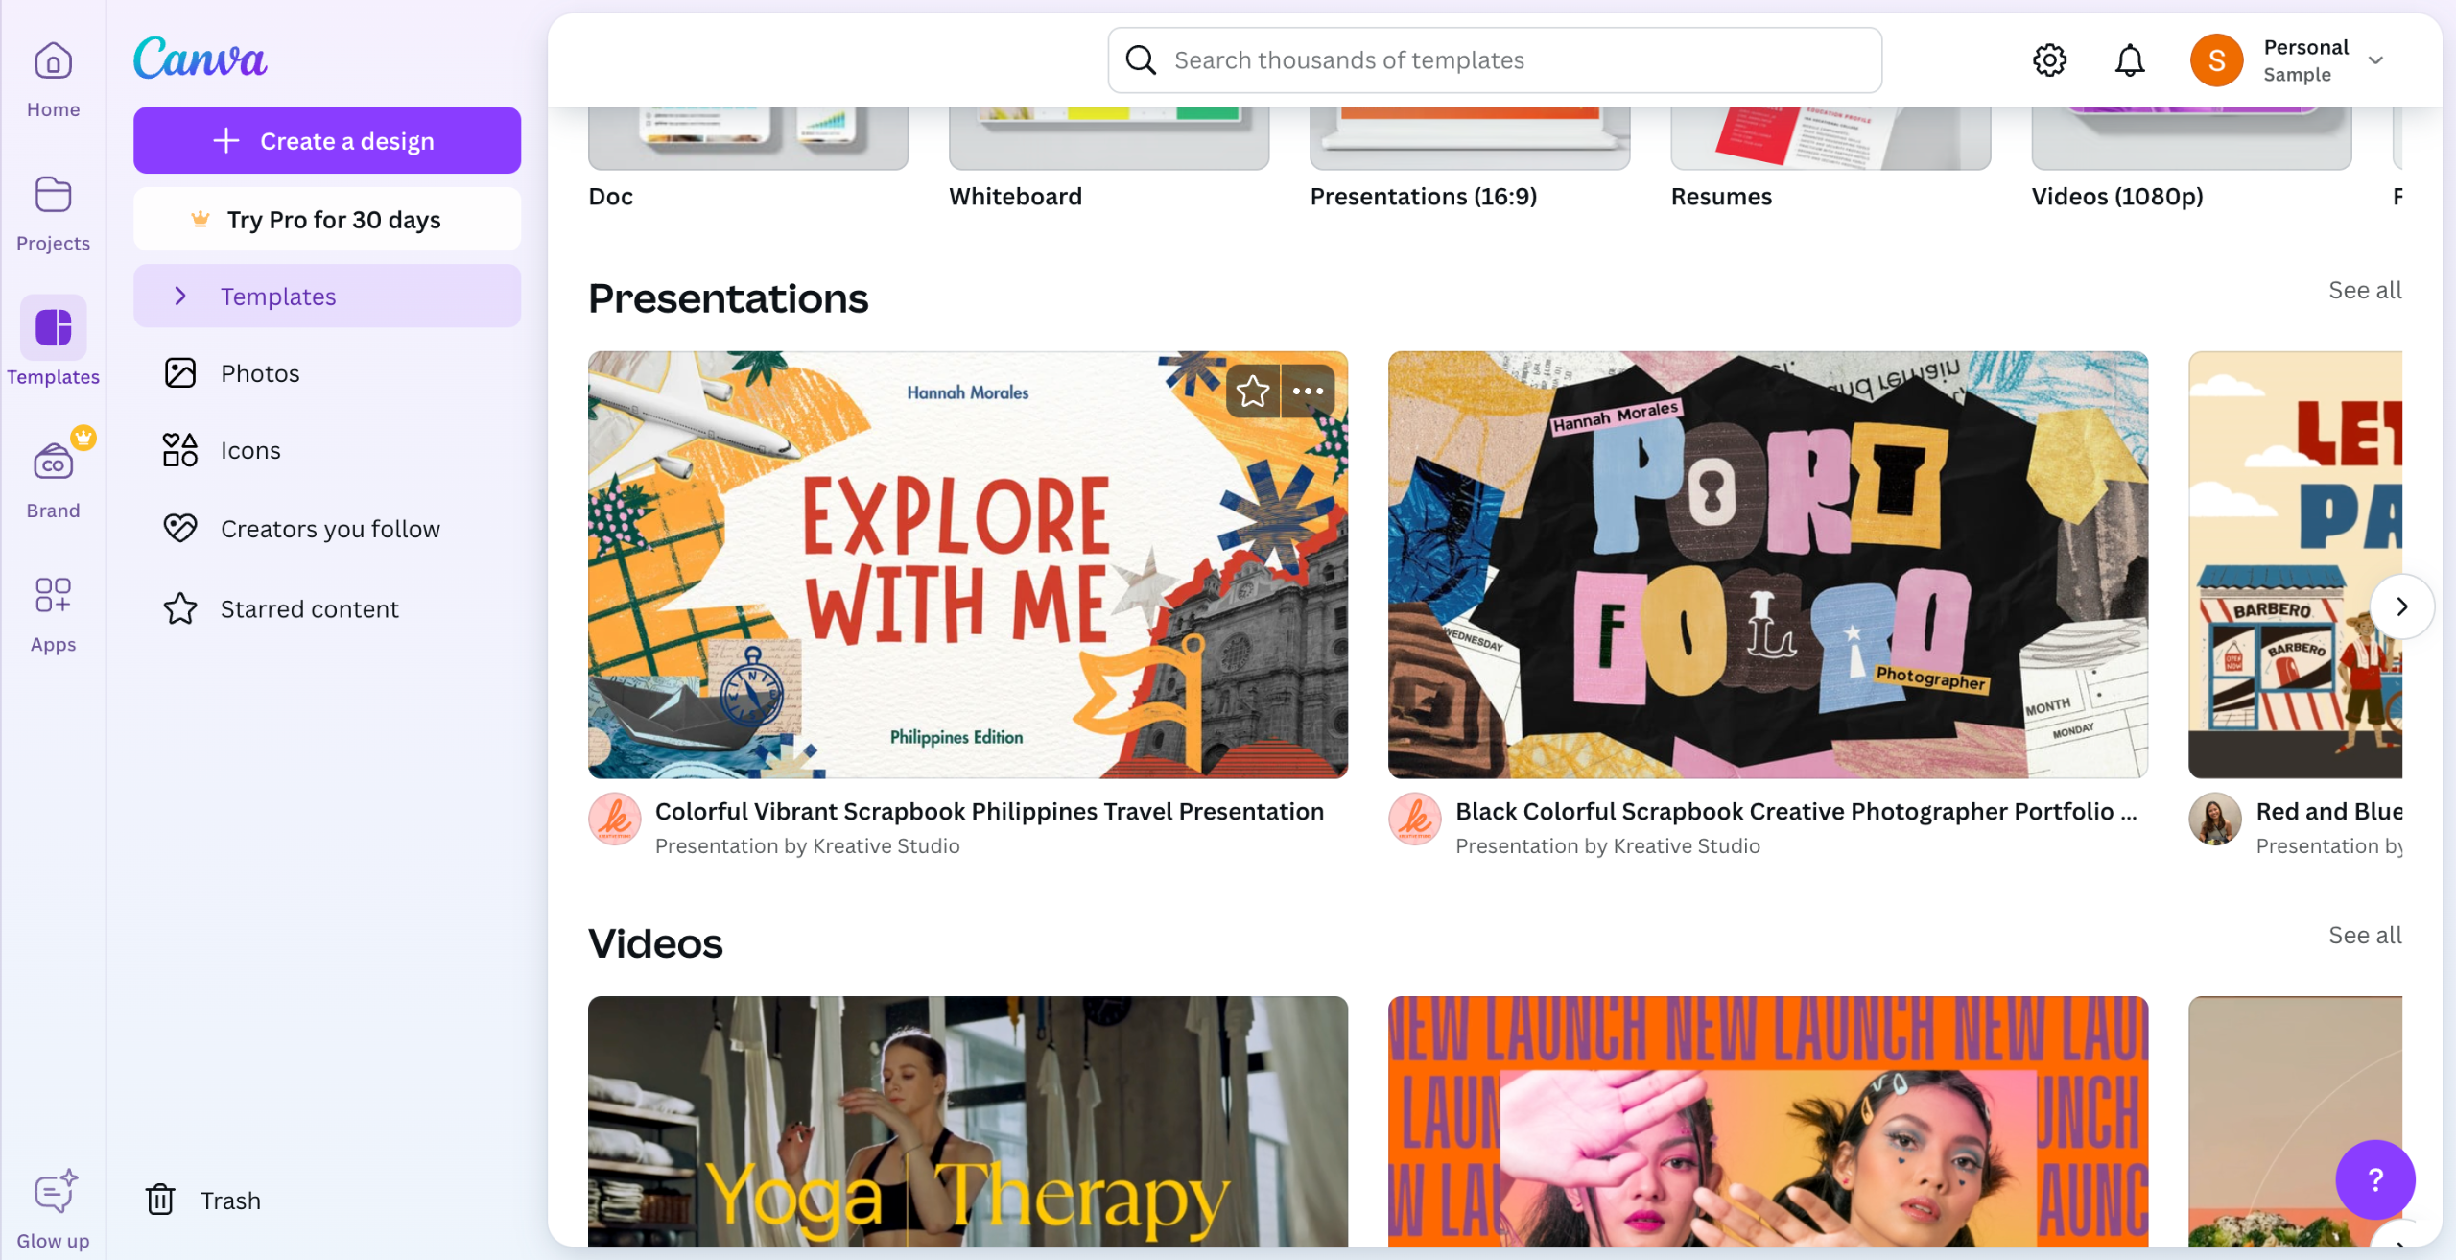Click the Kreative Studio avatar beside Photographer Portfolio
The width and height of the screenshot is (2456, 1260).
(1414, 819)
